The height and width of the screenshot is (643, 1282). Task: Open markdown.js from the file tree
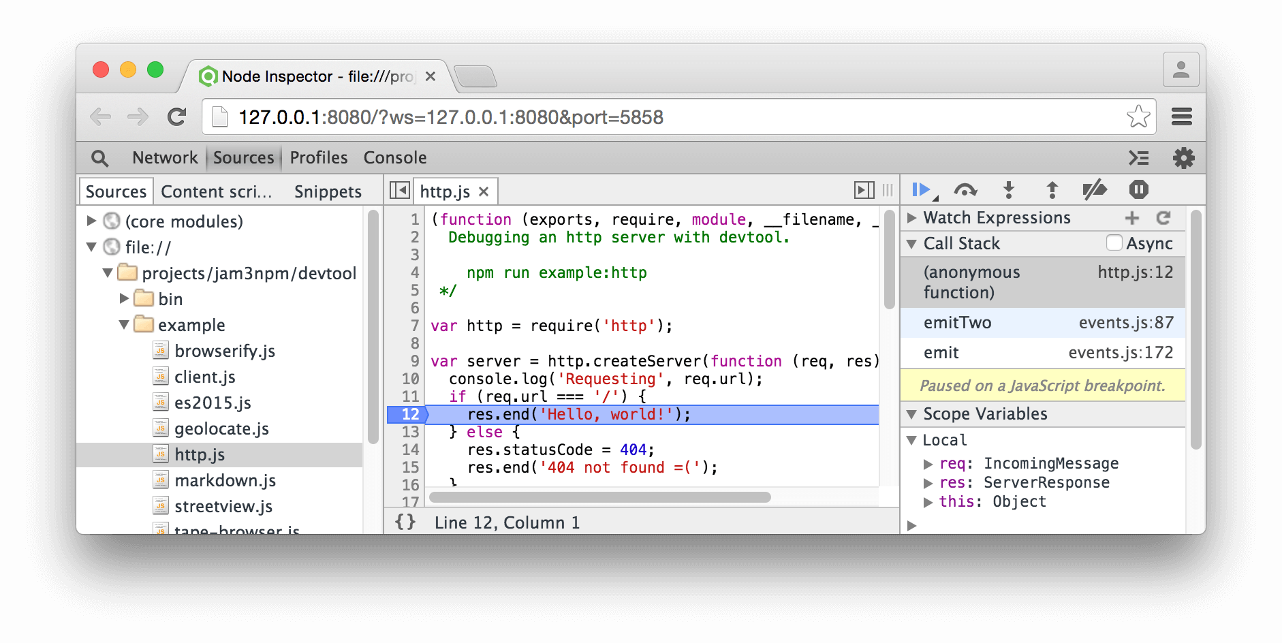[x=225, y=480]
